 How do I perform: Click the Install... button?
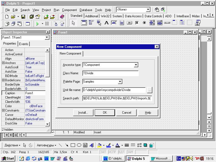point(83,113)
